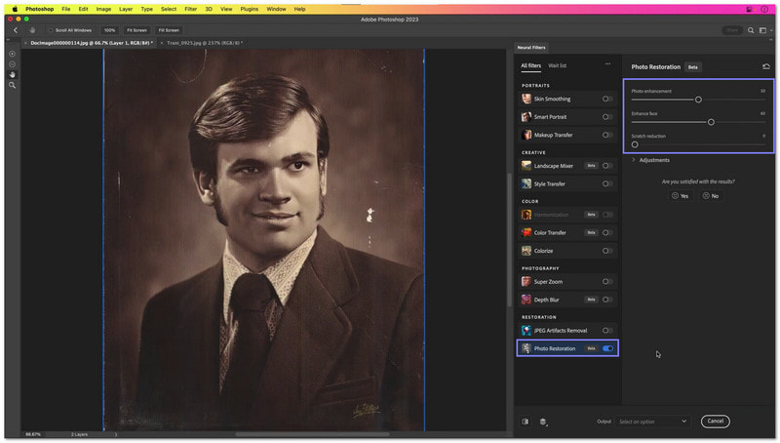Screen dimensions: 780x443
Task: Enable the Depth Blur toggle
Action: tap(607, 300)
